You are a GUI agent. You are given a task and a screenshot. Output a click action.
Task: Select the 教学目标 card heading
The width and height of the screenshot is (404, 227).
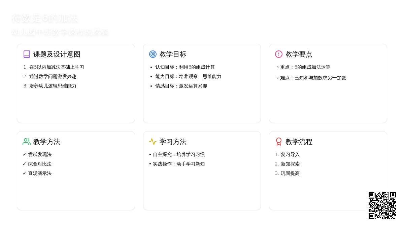pyautogui.click(x=173, y=54)
